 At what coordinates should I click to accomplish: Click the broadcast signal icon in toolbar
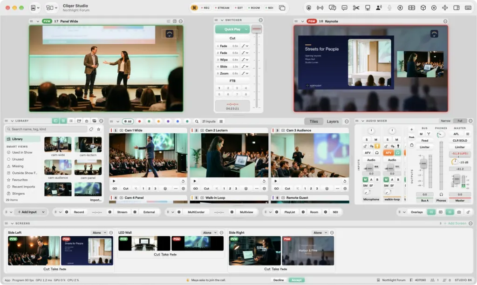tap(320, 8)
